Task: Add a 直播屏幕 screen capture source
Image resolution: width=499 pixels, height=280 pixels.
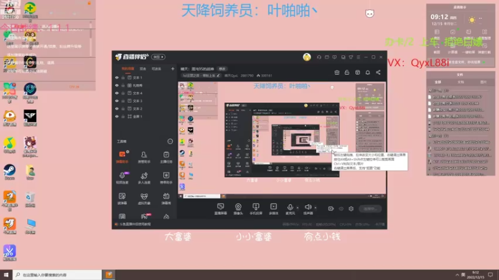Action: click(x=221, y=209)
